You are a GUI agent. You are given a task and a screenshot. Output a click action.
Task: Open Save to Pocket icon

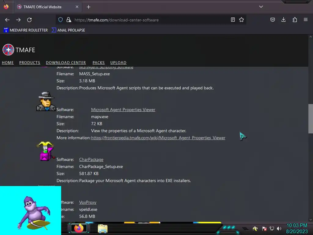tap(272, 20)
